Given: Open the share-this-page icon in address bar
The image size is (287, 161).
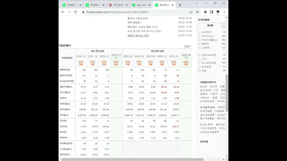Looking at the screenshot, I should [x=191, y=12].
